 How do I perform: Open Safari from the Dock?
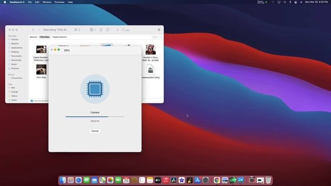[79, 180]
